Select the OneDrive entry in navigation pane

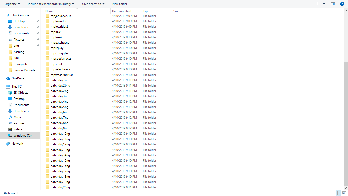click(18, 78)
